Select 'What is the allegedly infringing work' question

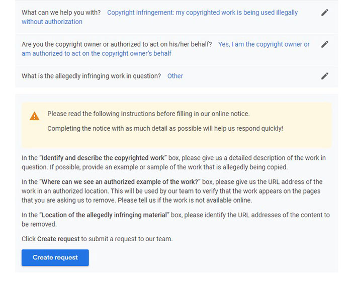91,76
